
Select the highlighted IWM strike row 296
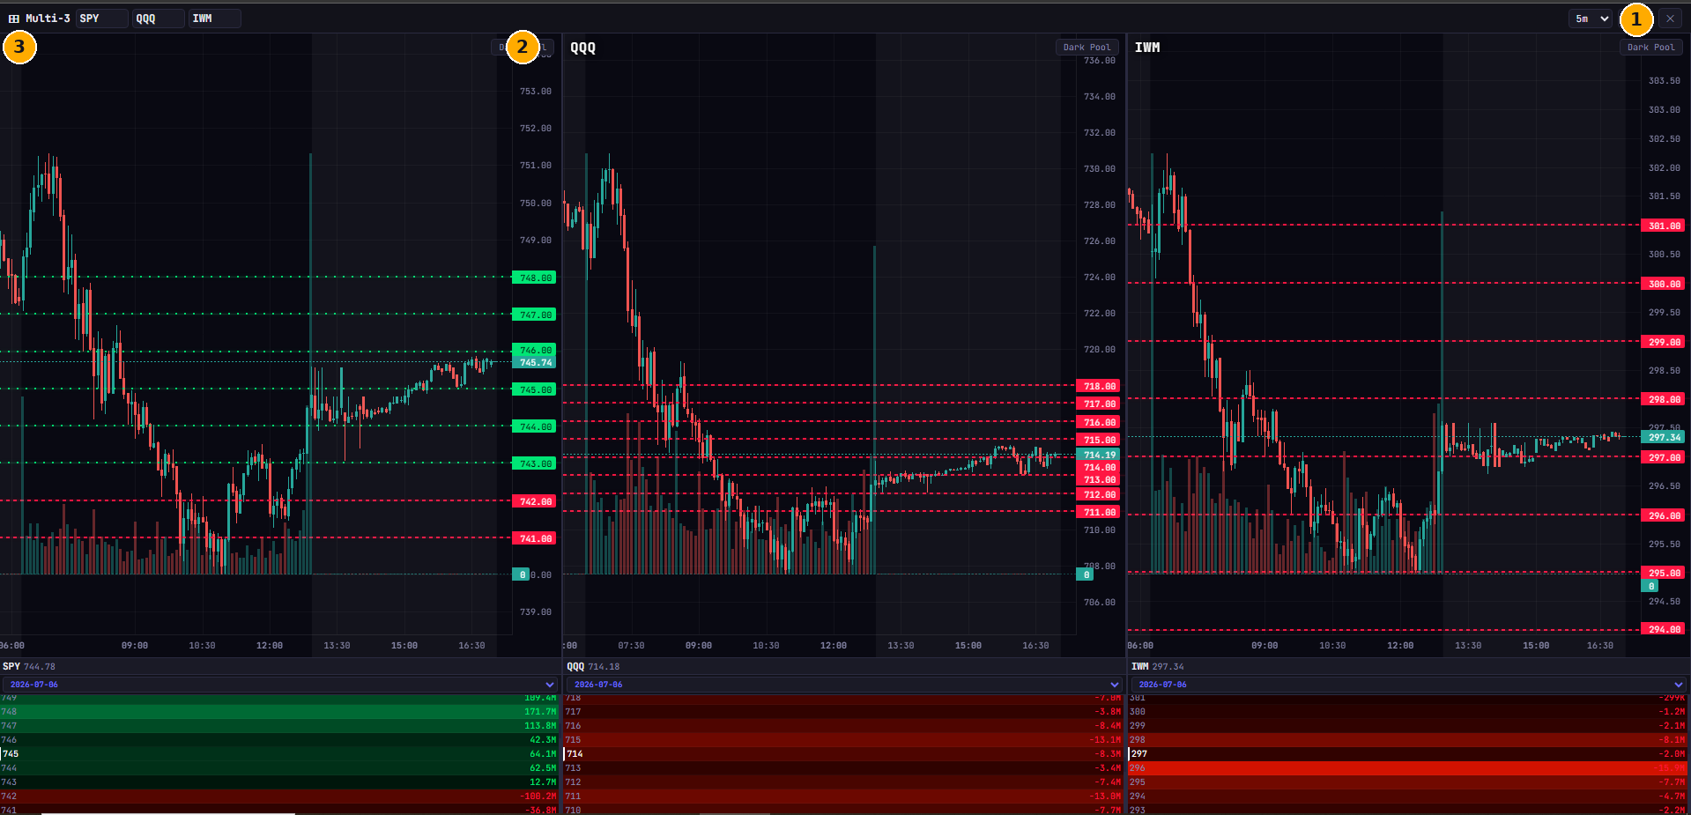tap(1408, 768)
